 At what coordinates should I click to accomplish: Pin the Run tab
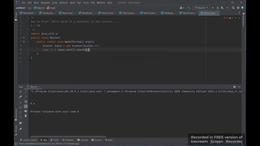point(21,129)
